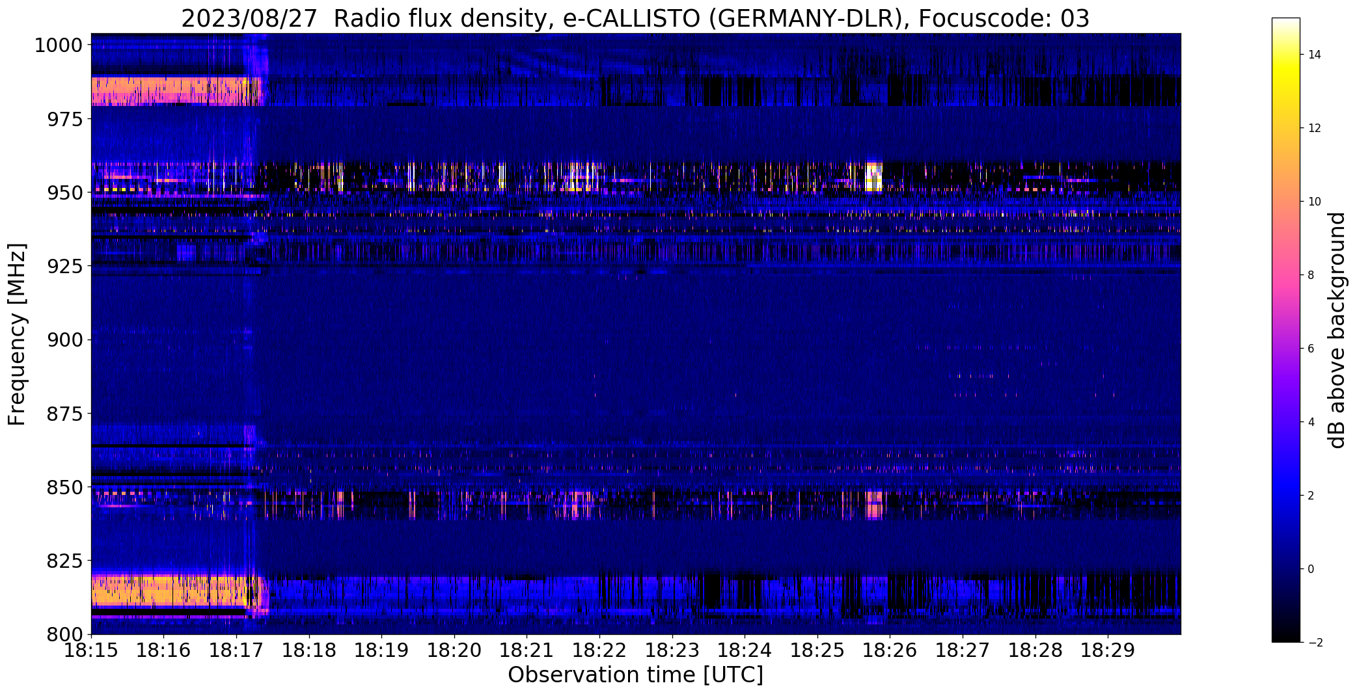Click the colorbar tick label 8

point(1311,275)
